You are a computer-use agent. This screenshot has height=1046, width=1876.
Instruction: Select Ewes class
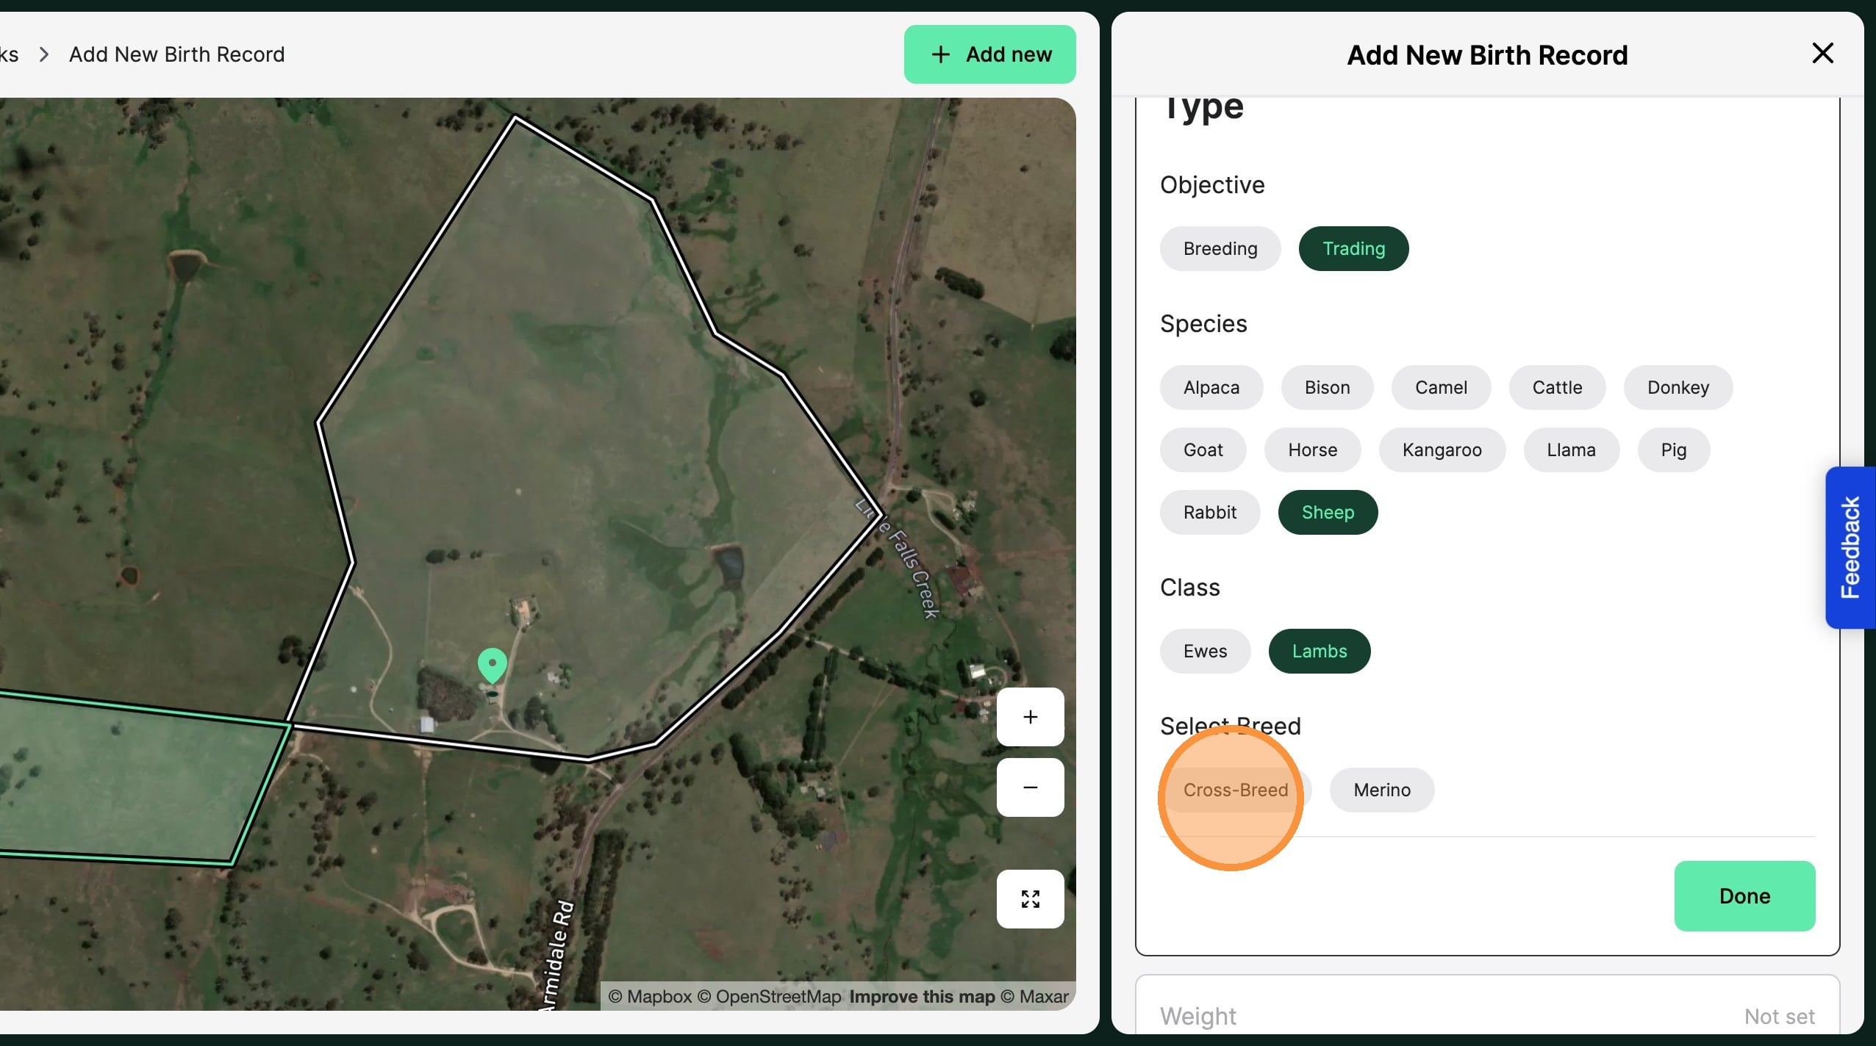[x=1204, y=652]
